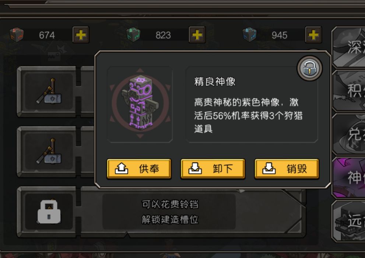This screenshot has width=365, height=258.
Task: Open the 深 tab on the right
Action: click(349, 48)
